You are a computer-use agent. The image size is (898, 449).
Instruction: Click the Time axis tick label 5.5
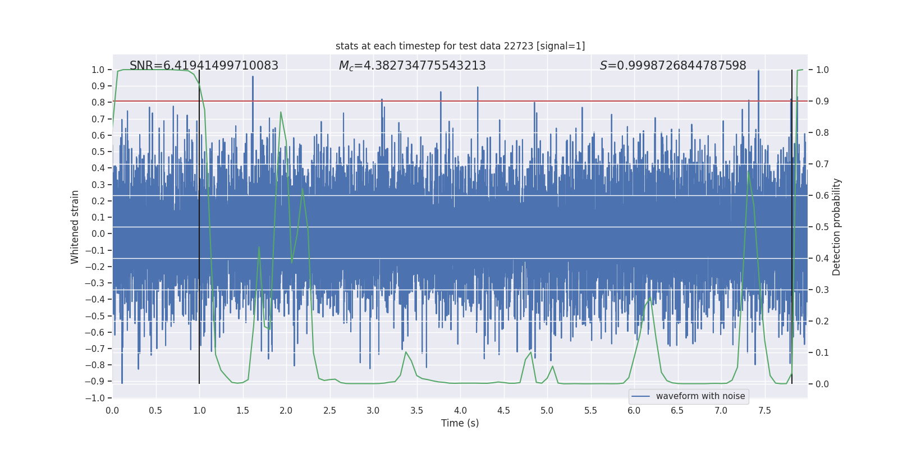click(590, 410)
